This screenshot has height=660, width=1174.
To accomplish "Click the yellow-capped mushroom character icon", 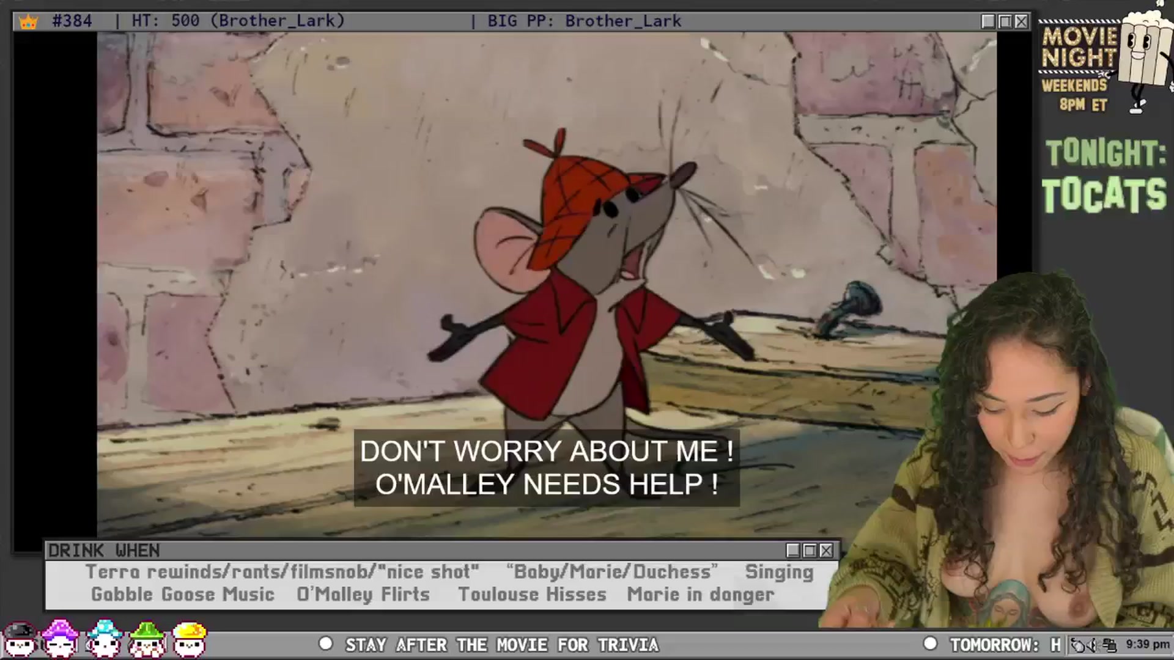I will click(190, 639).
